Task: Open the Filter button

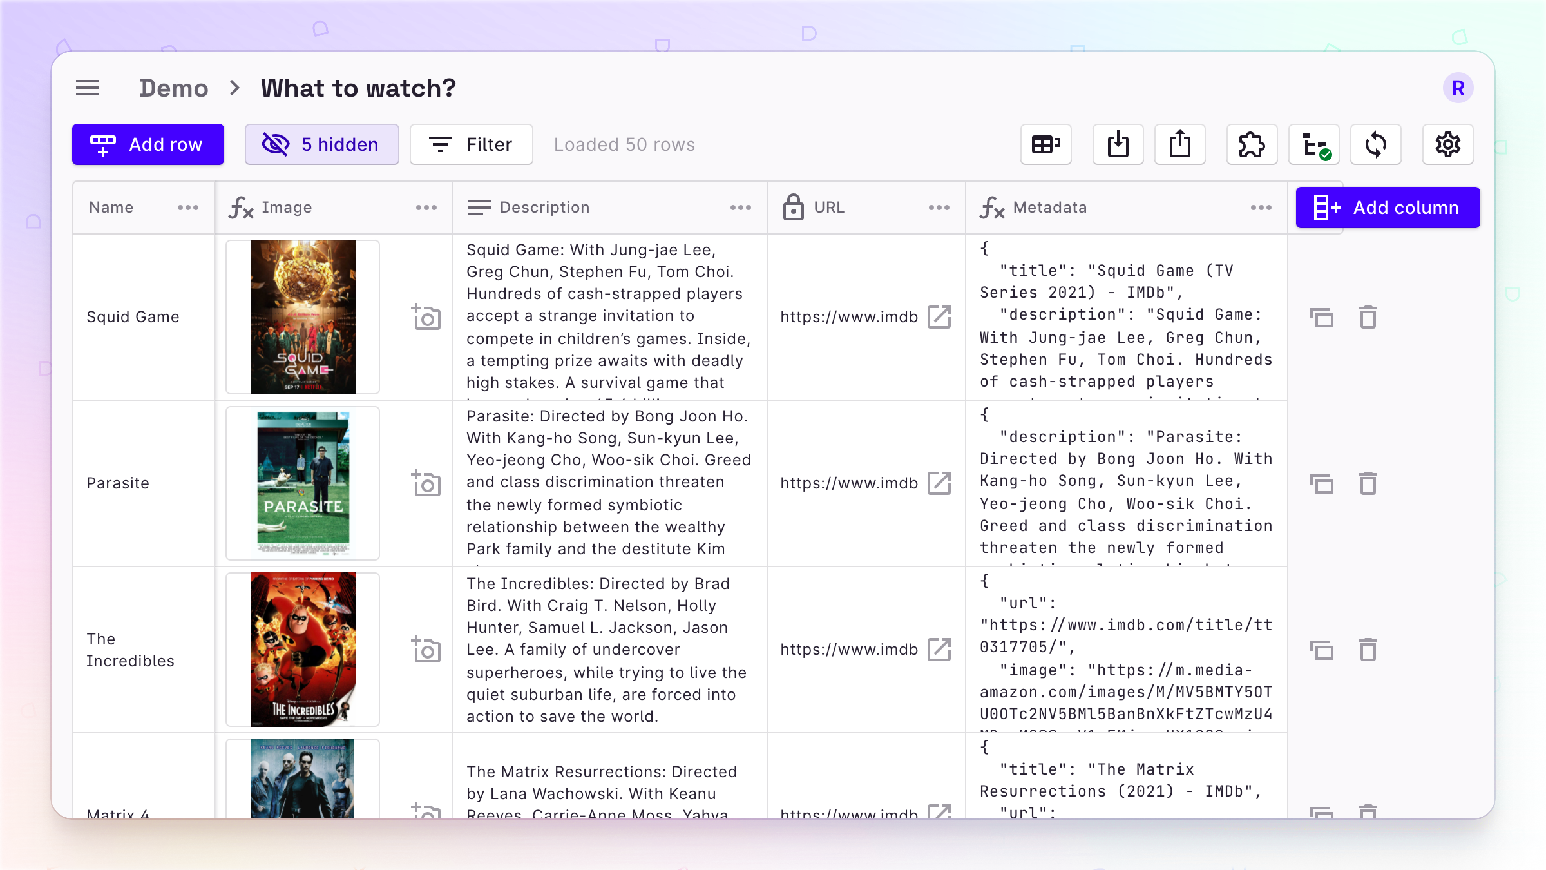Action: coord(471,145)
